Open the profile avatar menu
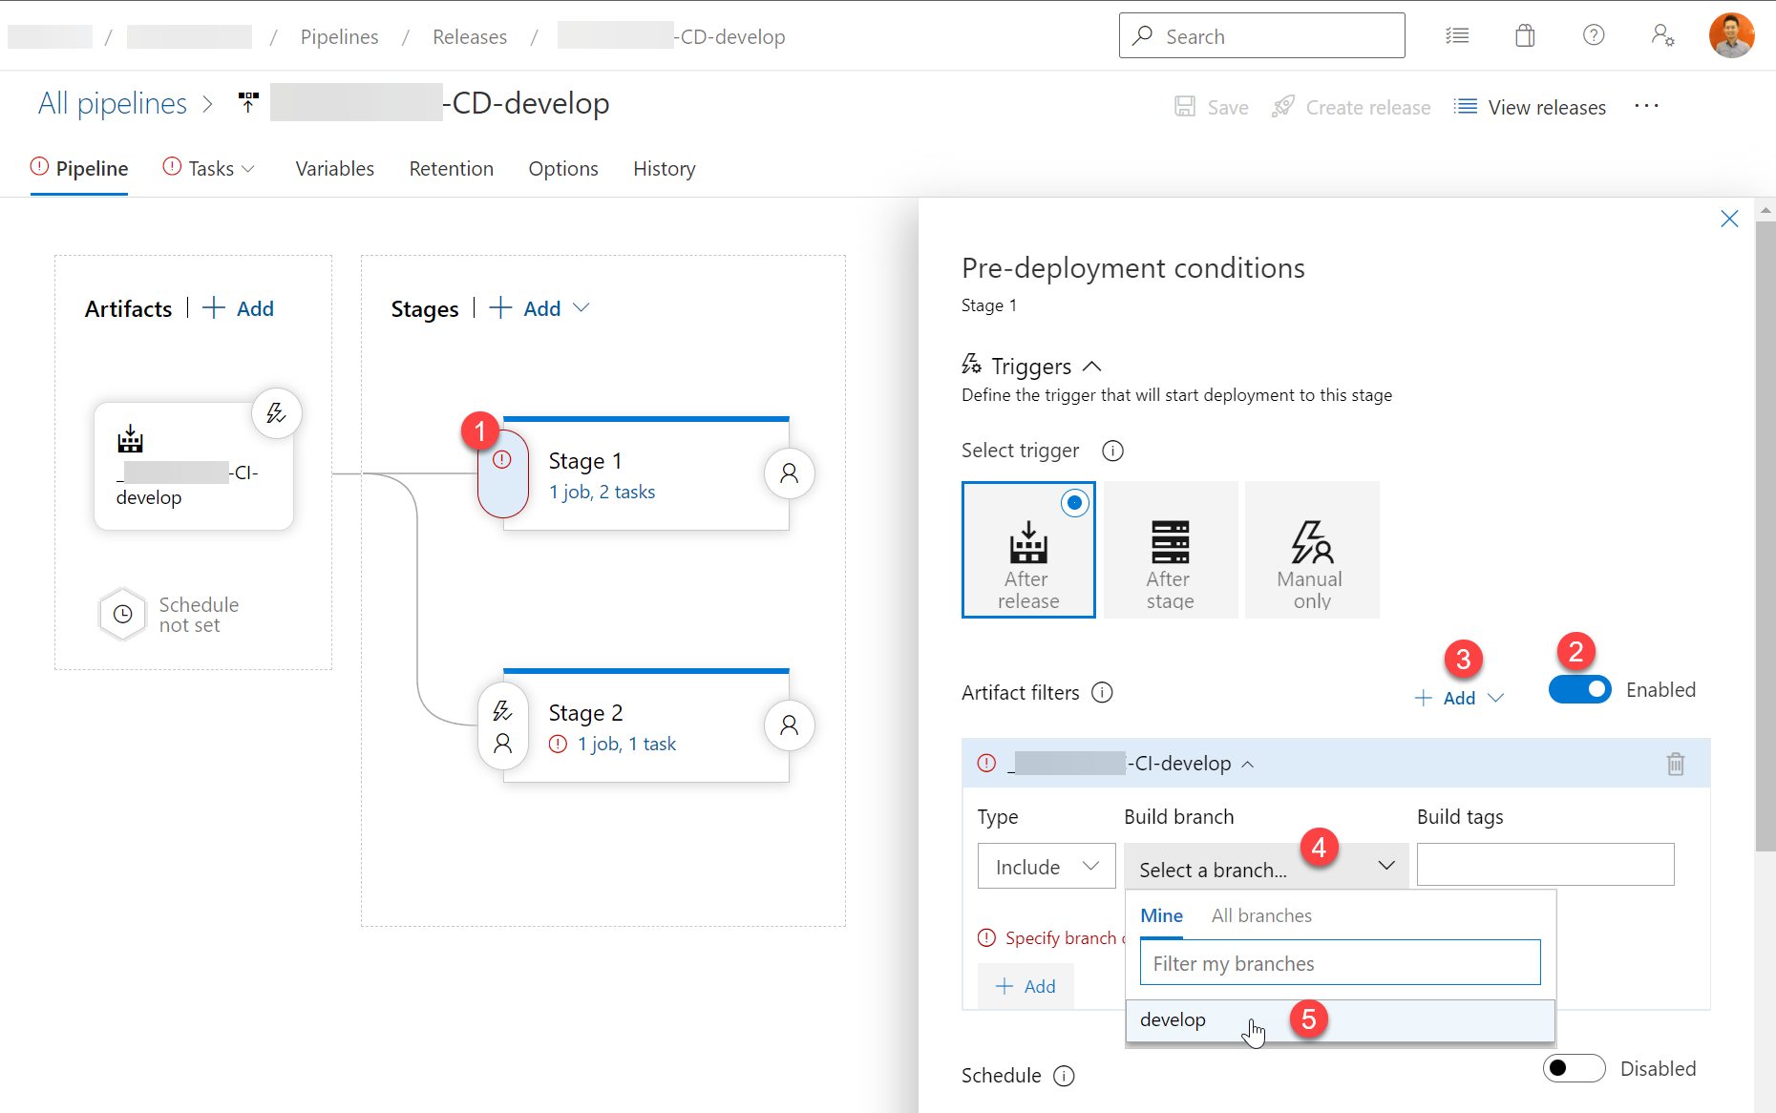This screenshot has height=1113, width=1776. [1732, 35]
